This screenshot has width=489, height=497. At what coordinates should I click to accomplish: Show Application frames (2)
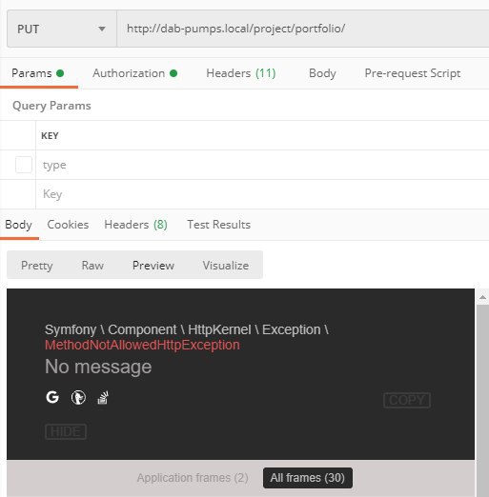[193, 478]
